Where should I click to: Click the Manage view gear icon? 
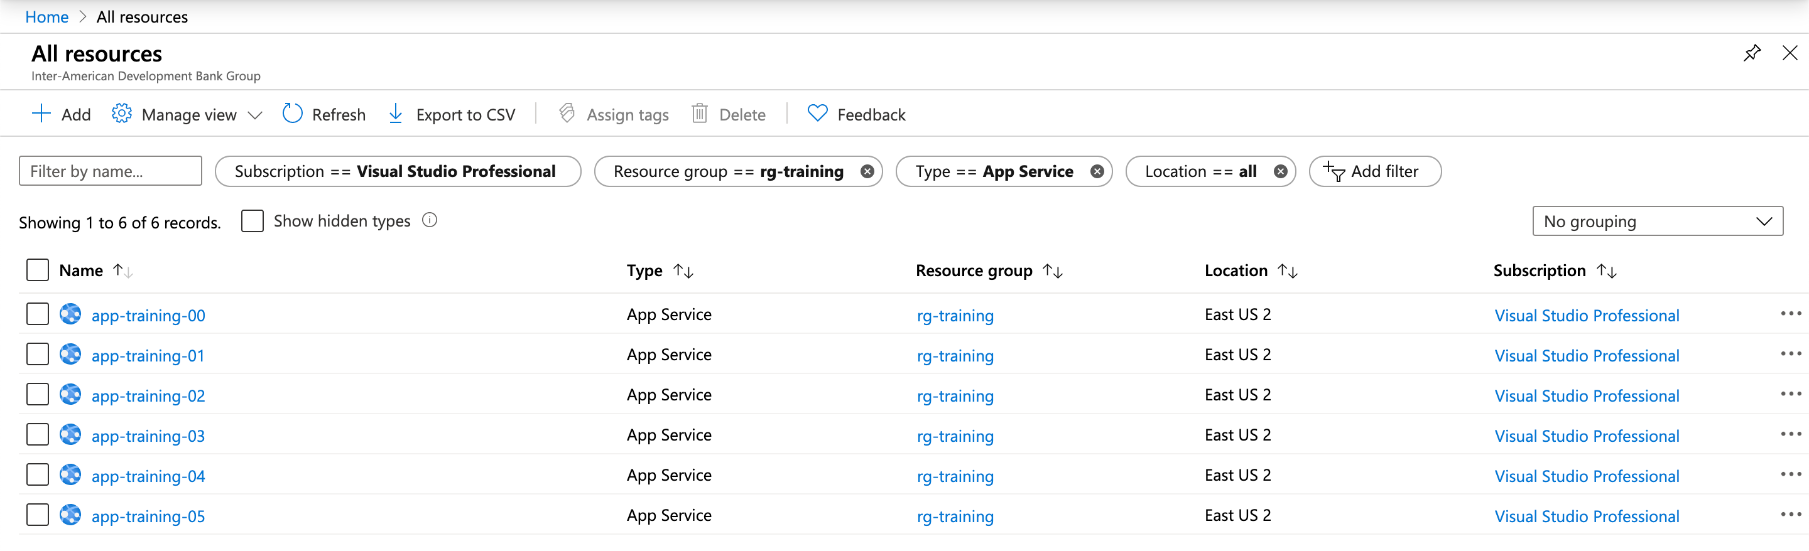pyautogui.click(x=121, y=114)
